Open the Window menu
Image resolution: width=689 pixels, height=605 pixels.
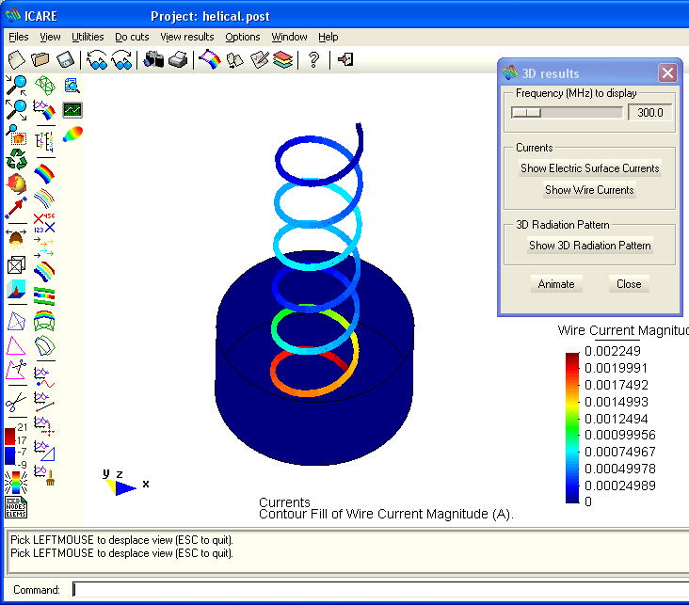pyautogui.click(x=289, y=37)
